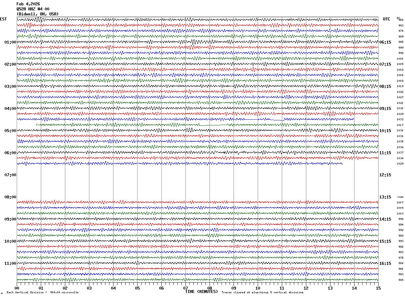
Task: Click the "04:00" EST hour label
Action: coord(10,109)
